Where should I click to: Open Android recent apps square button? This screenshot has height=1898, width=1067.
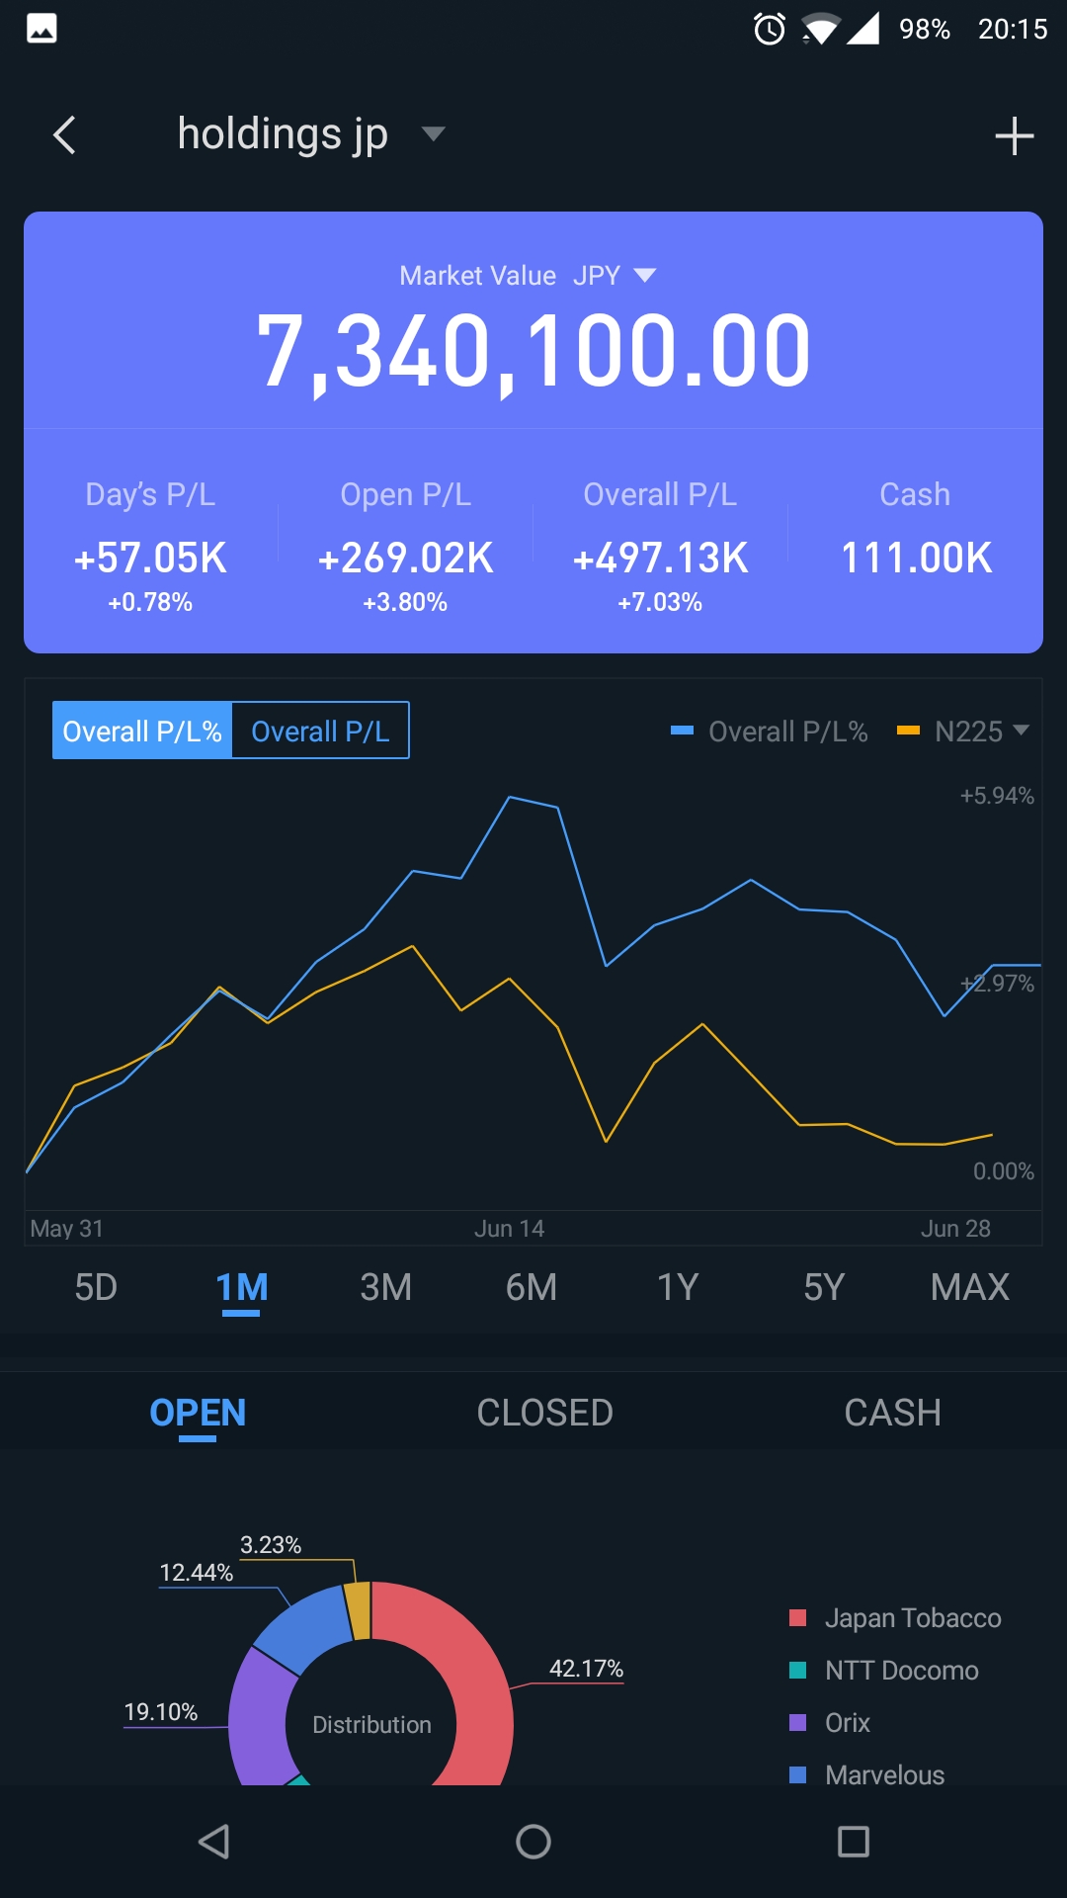point(853,1842)
